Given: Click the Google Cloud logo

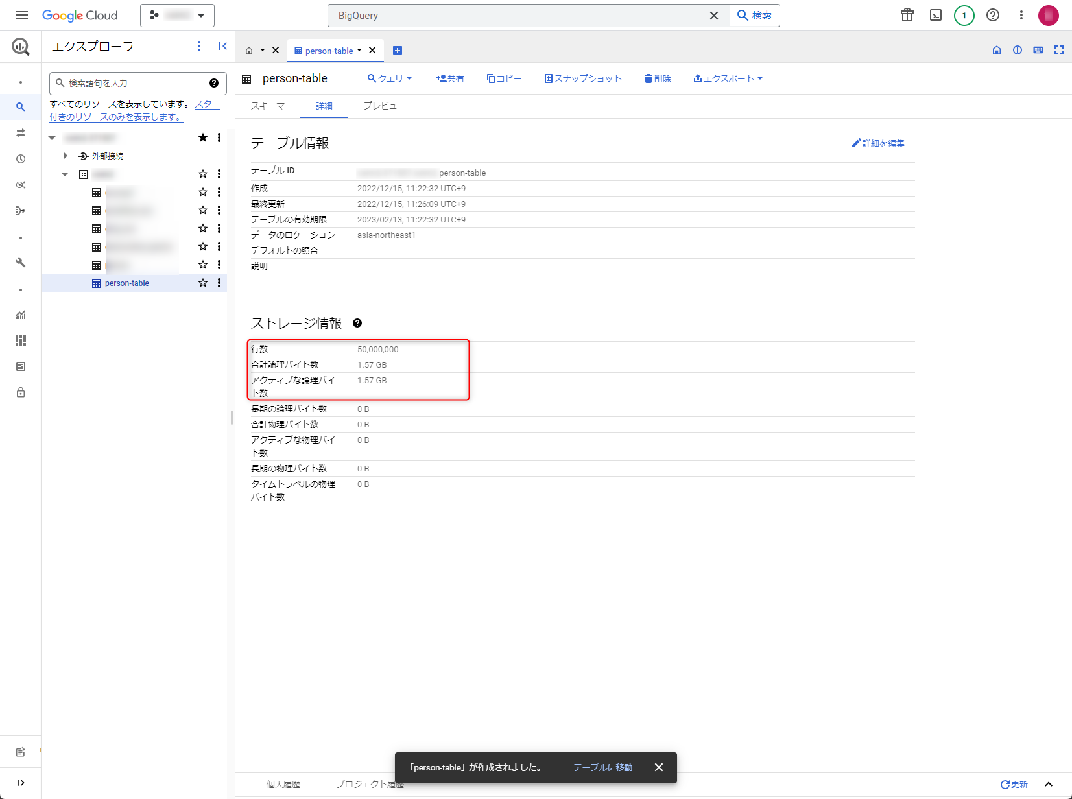Looking at the screenshot, I should (x=80, y=15).
